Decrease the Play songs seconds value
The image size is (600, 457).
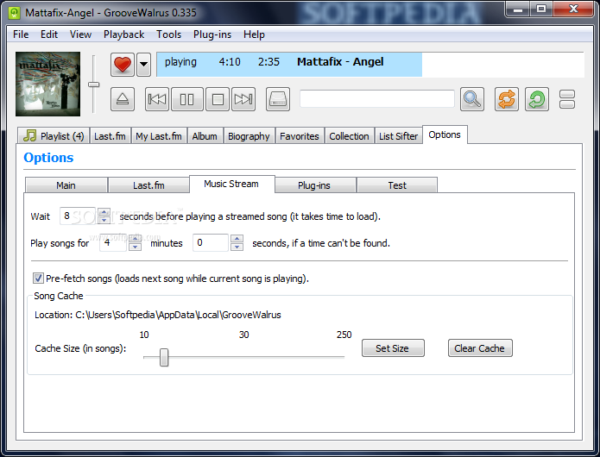[x=237, y=247]
